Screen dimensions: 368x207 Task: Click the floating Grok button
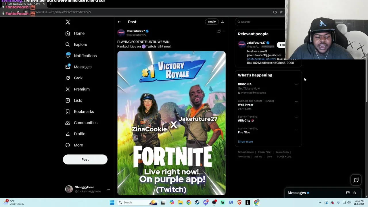pos(356,180)
